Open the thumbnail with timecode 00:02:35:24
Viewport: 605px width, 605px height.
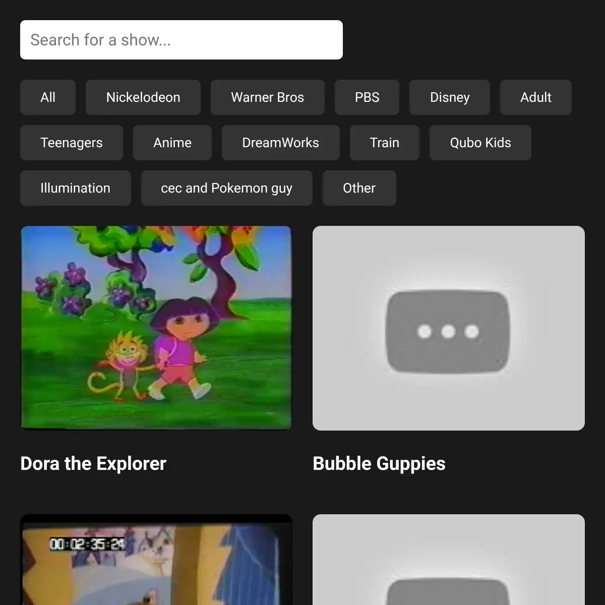[156, 560]
